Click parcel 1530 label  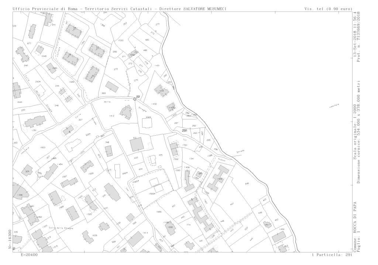[121, 40]
